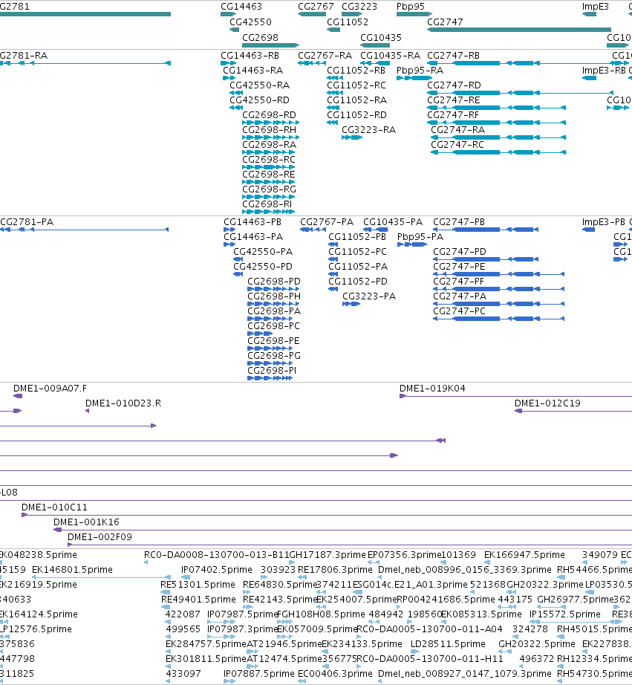Select transcript CG2747-RF
632x685 pixels.
453,115
